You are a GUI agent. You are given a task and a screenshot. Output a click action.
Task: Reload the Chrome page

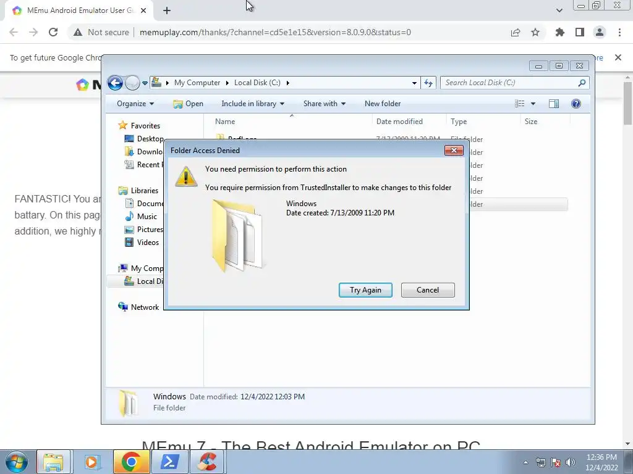click(53, 32)
